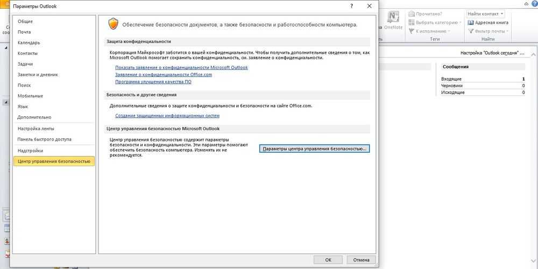Click the orange security shield icon

point(113,24)
